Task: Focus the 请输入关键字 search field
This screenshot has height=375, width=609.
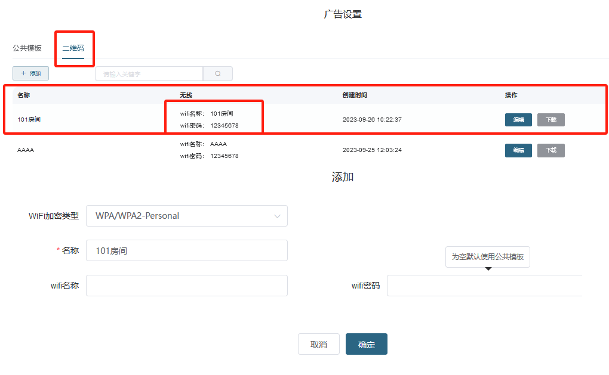Action: (x=149, y=74)
